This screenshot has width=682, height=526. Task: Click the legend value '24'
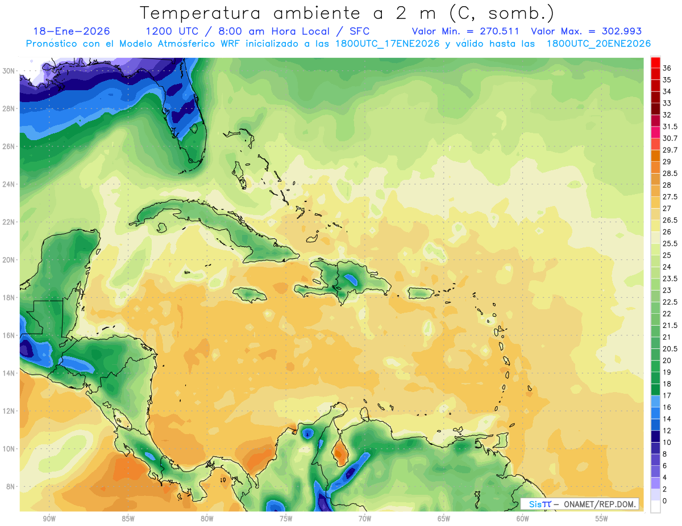click(x=667, y=267)
